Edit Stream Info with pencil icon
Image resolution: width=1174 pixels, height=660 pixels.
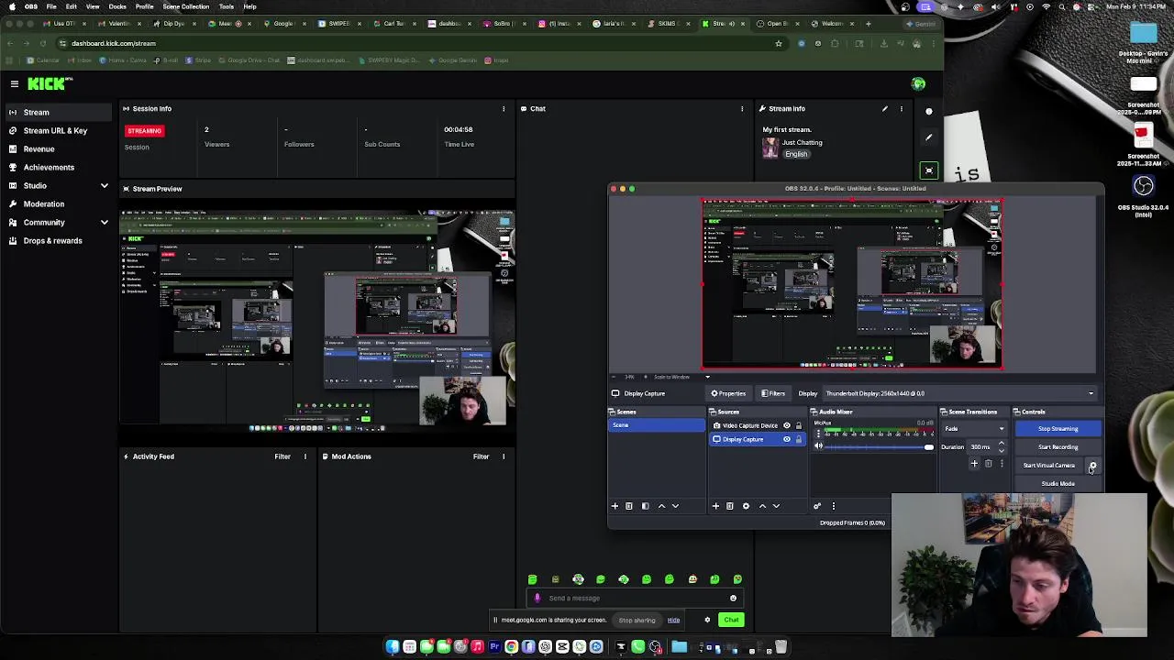click(885, 108)
